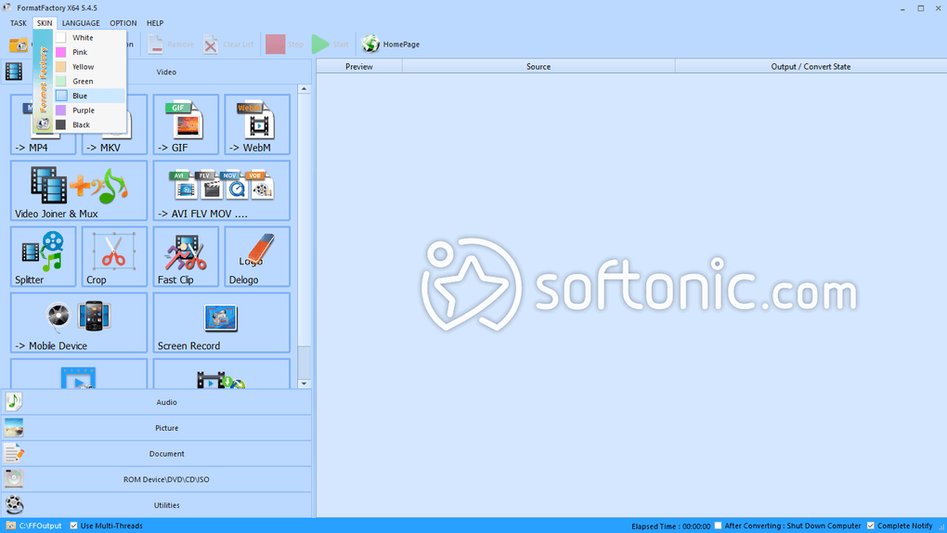
Task: Click the scroll down arrow in video panel
Action: [305, 383]
